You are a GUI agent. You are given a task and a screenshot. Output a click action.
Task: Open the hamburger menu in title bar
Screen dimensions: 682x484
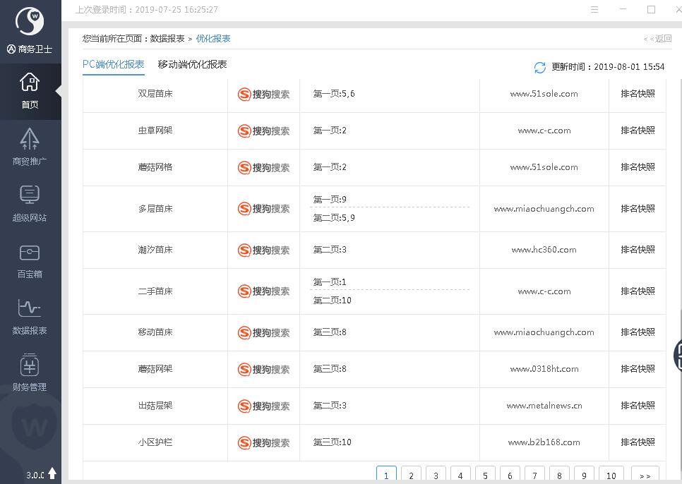tap(594, 10)
